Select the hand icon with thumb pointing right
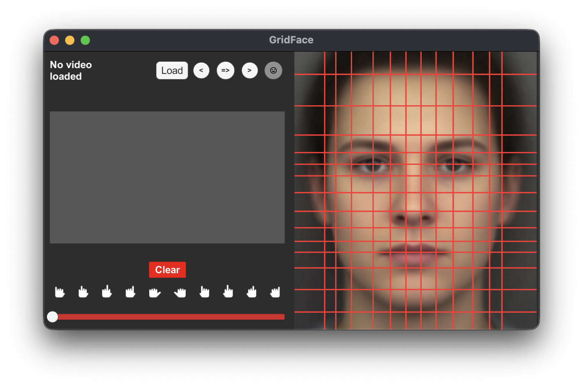The width and height of the screenshot is (583, 387). point(155,292)
